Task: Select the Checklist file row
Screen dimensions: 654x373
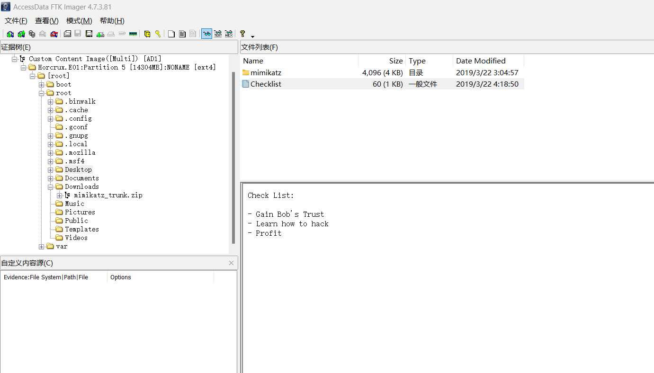Action: click(x=382, y=84)
